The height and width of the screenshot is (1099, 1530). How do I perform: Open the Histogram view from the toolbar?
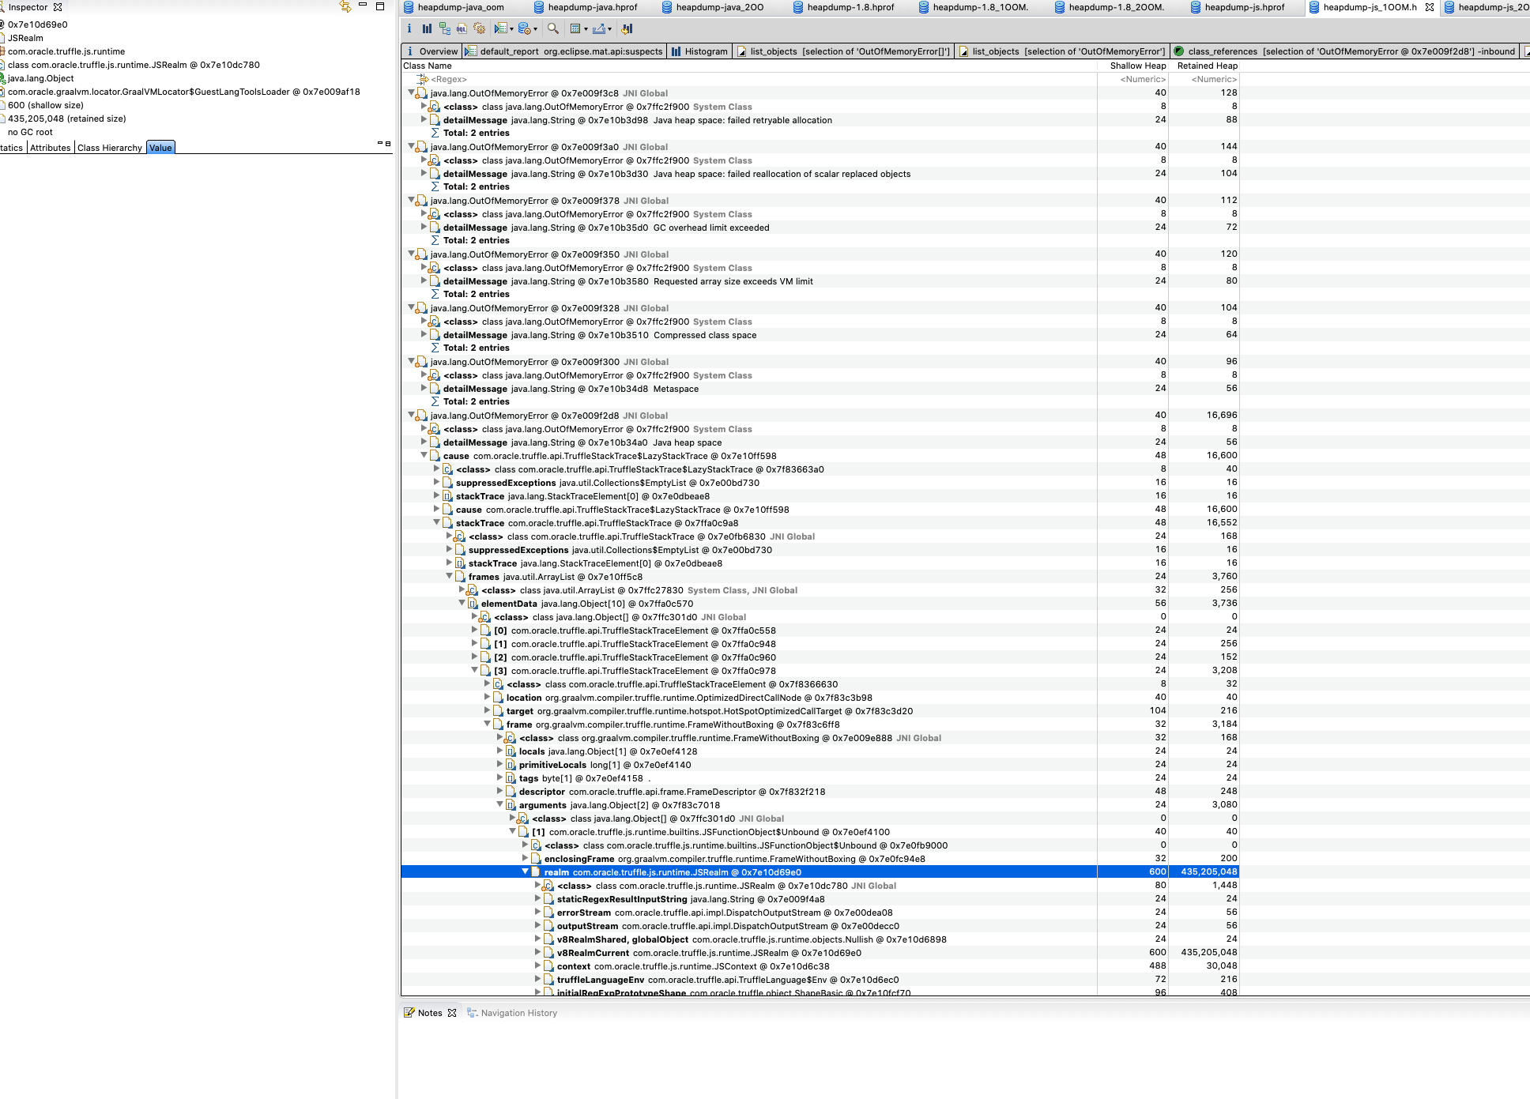click(427, 28)
